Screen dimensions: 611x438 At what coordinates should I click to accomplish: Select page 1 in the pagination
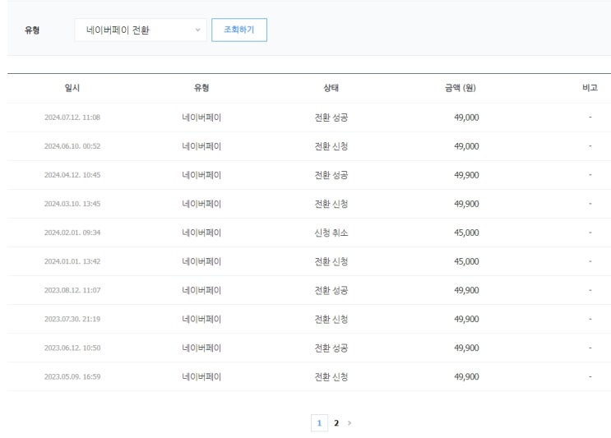[x=319, y=422]
